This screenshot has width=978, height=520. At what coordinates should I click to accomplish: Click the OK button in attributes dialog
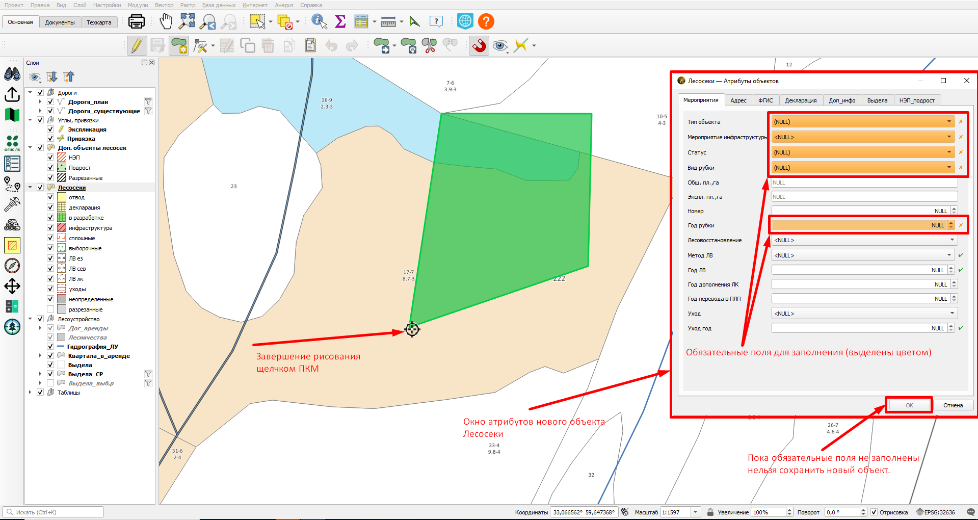(x=909, y=405)
